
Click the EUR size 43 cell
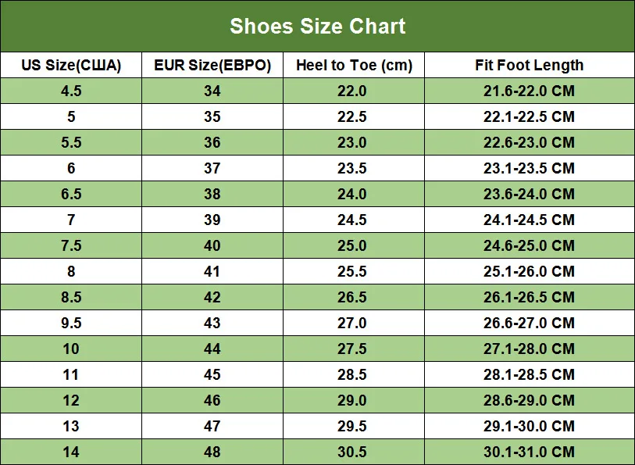click(x=212, y=323)
